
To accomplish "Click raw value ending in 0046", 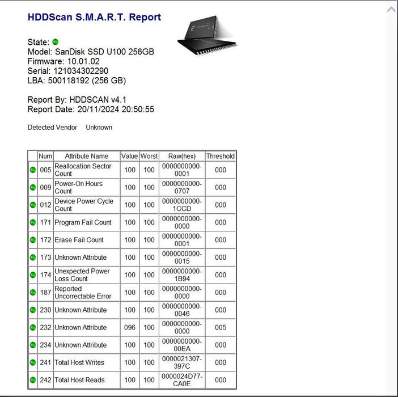I will (x=182, y=310).
